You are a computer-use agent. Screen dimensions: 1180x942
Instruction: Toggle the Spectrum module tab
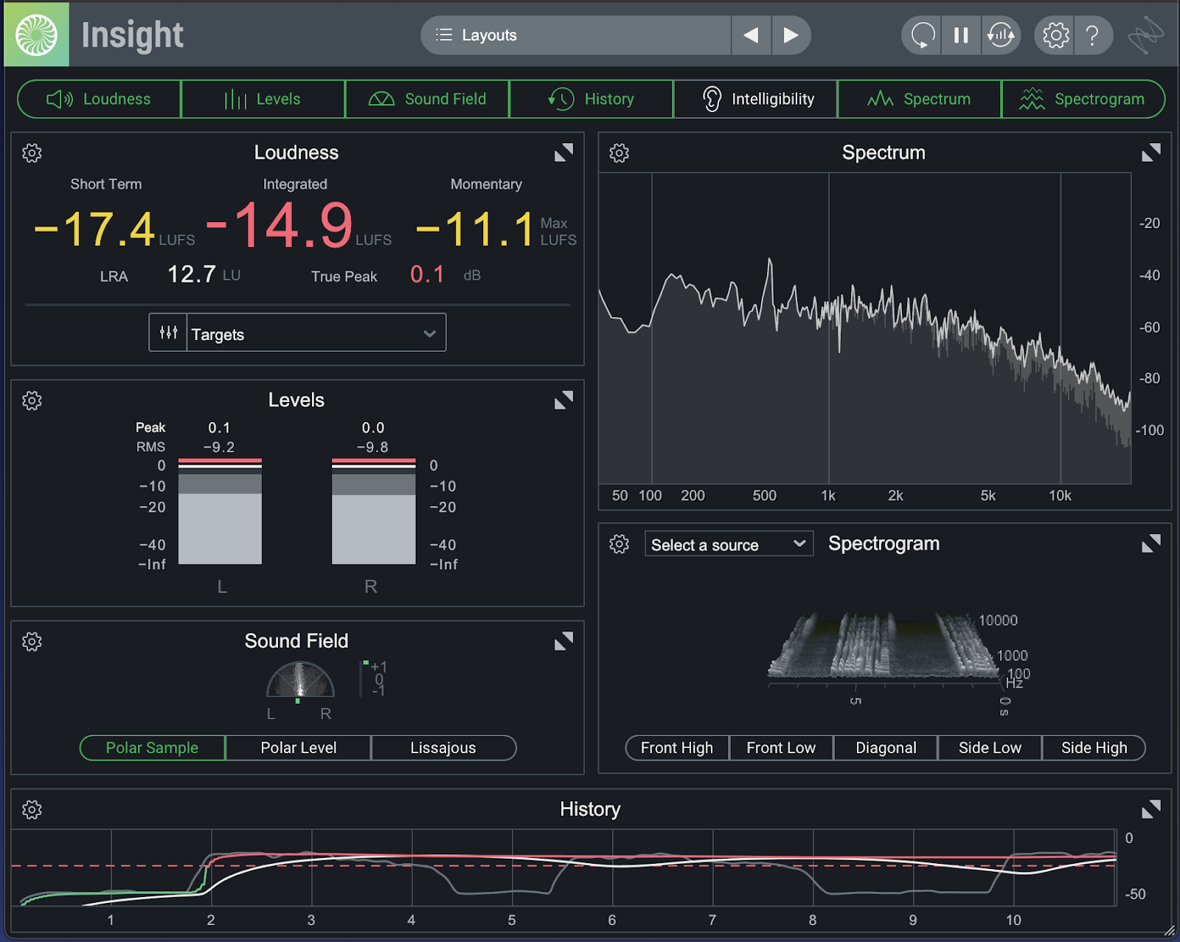point(920,99)
